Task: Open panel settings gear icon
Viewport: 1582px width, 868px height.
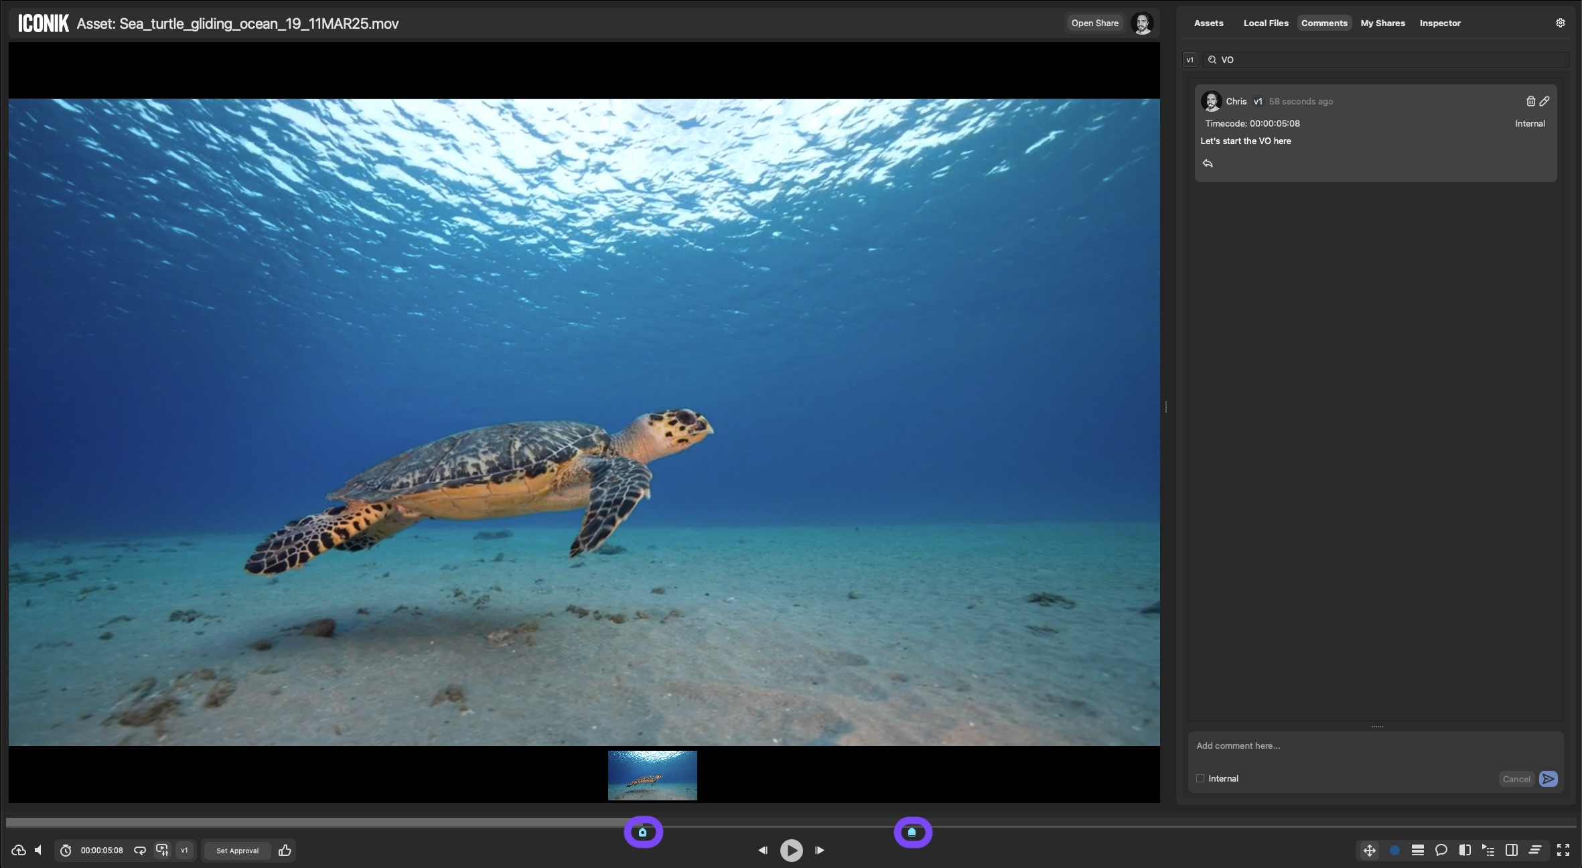Action: tap(1561, 23)
